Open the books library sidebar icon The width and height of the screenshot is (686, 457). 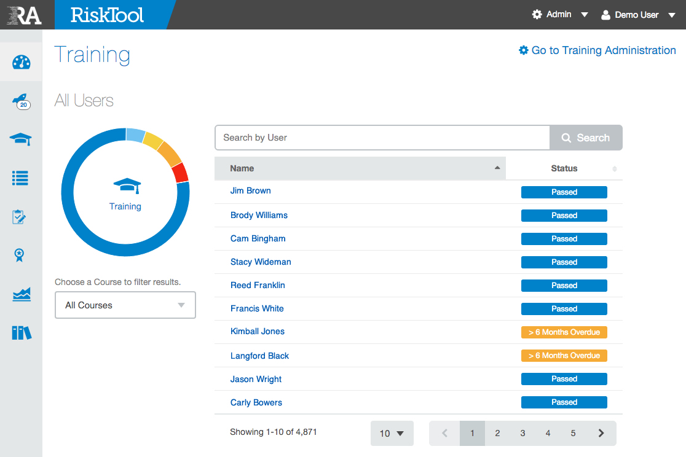tap(22, 333)
